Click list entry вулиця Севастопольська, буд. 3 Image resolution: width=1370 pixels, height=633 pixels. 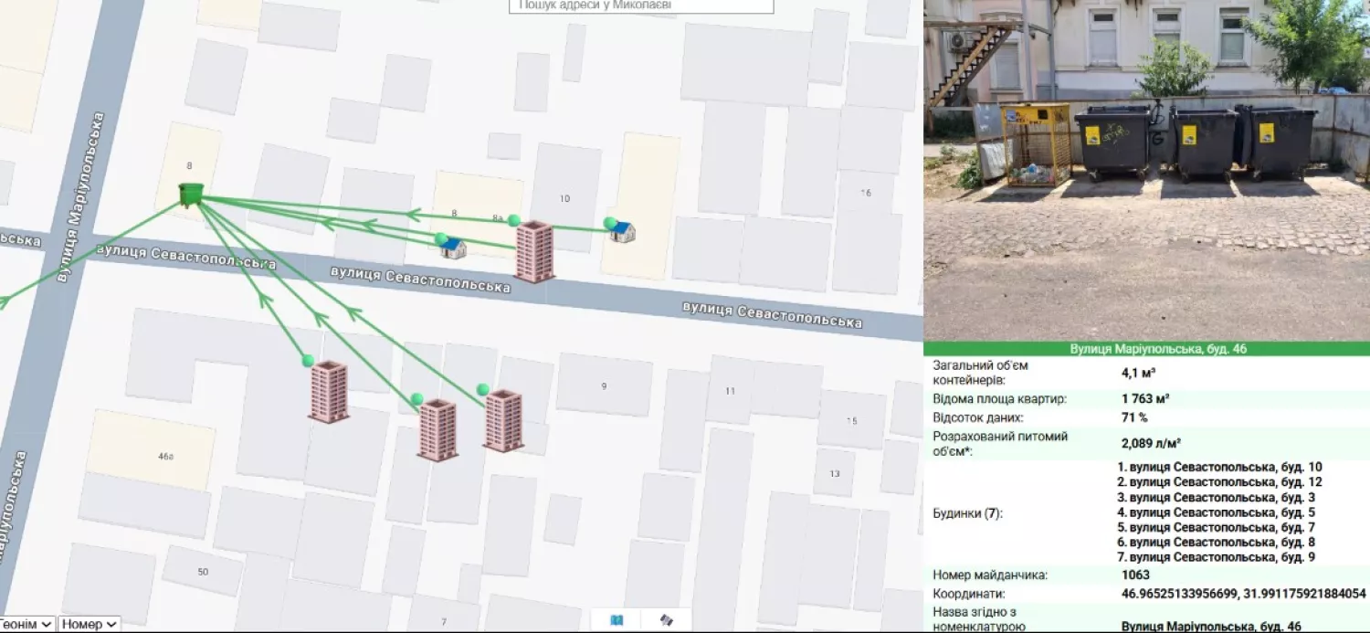(1216, 497)
